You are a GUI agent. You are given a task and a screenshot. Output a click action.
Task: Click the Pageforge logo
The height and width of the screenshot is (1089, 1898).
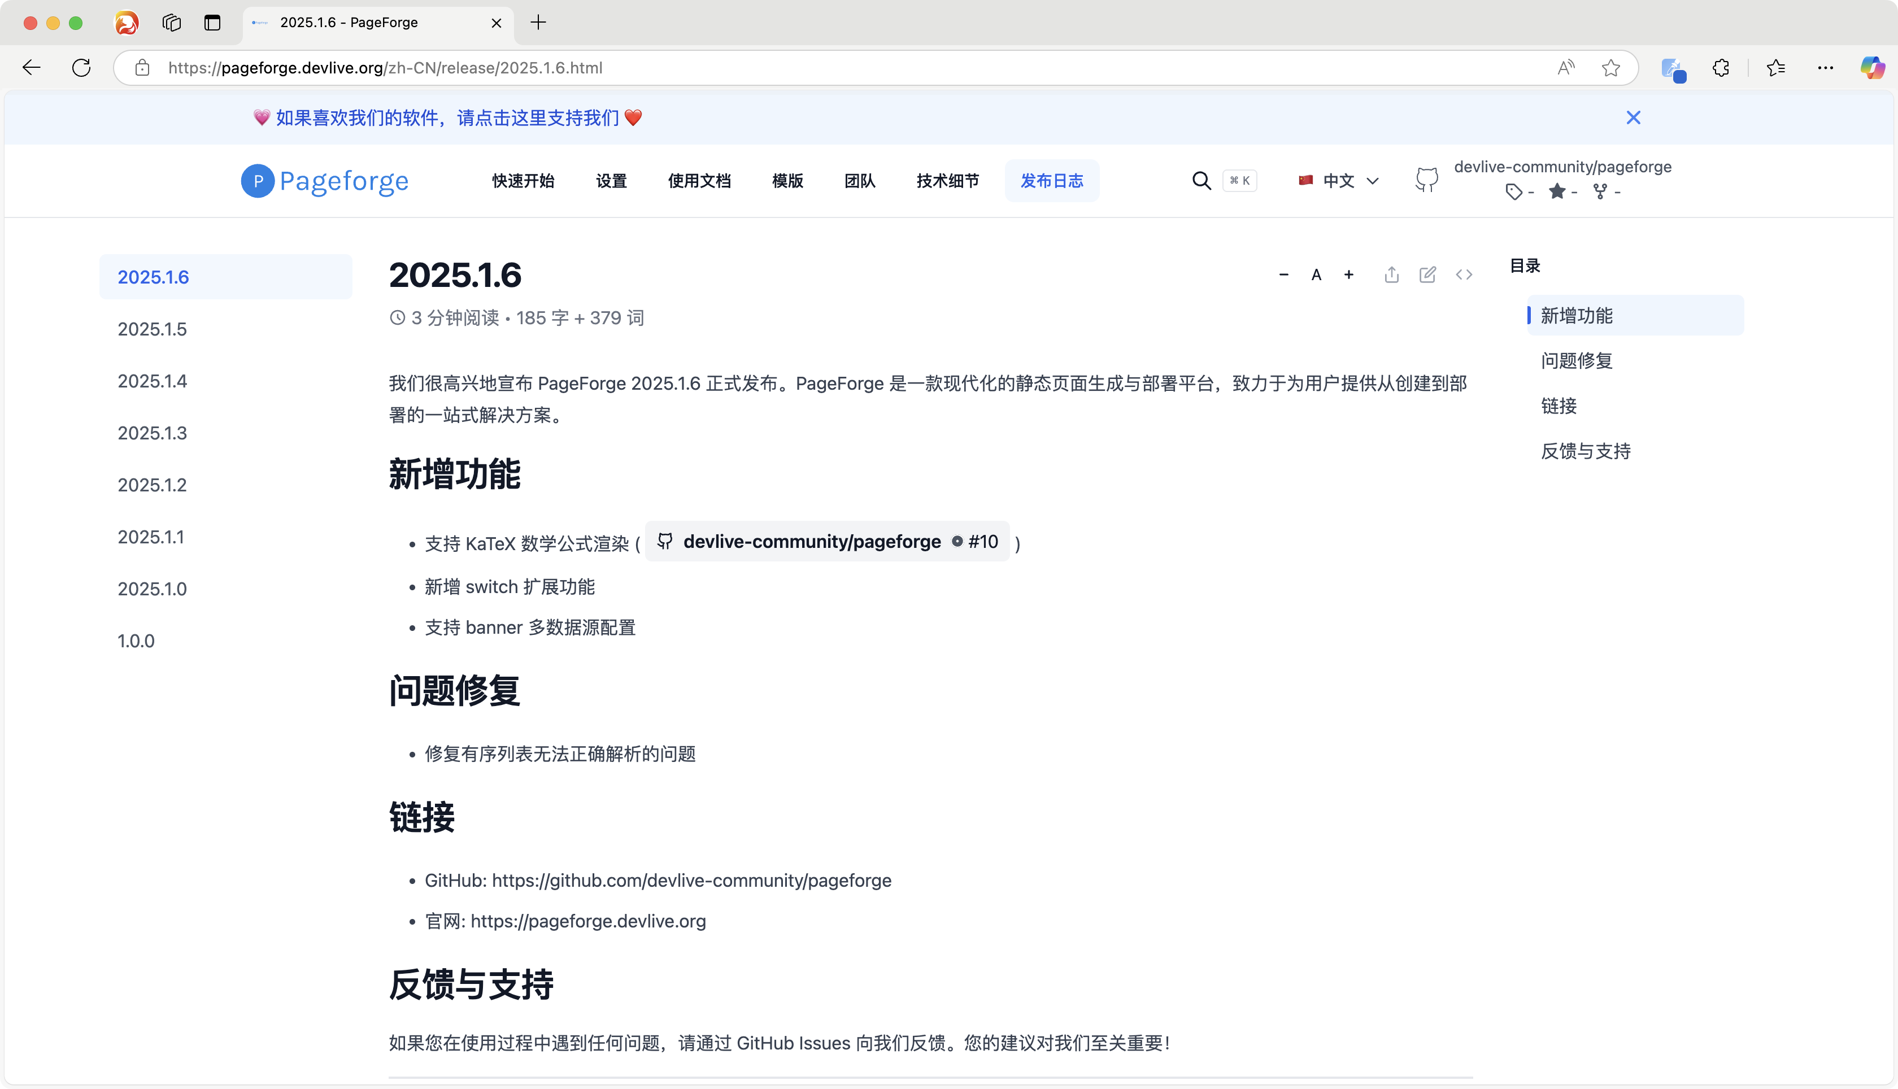tap(325, 181)
